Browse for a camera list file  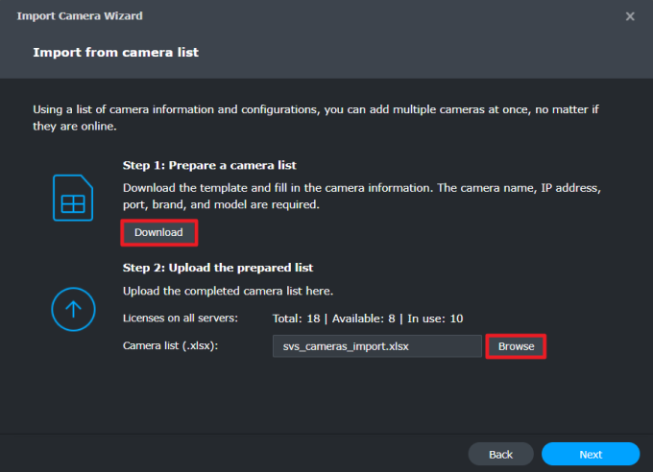[x=516, y=345]
